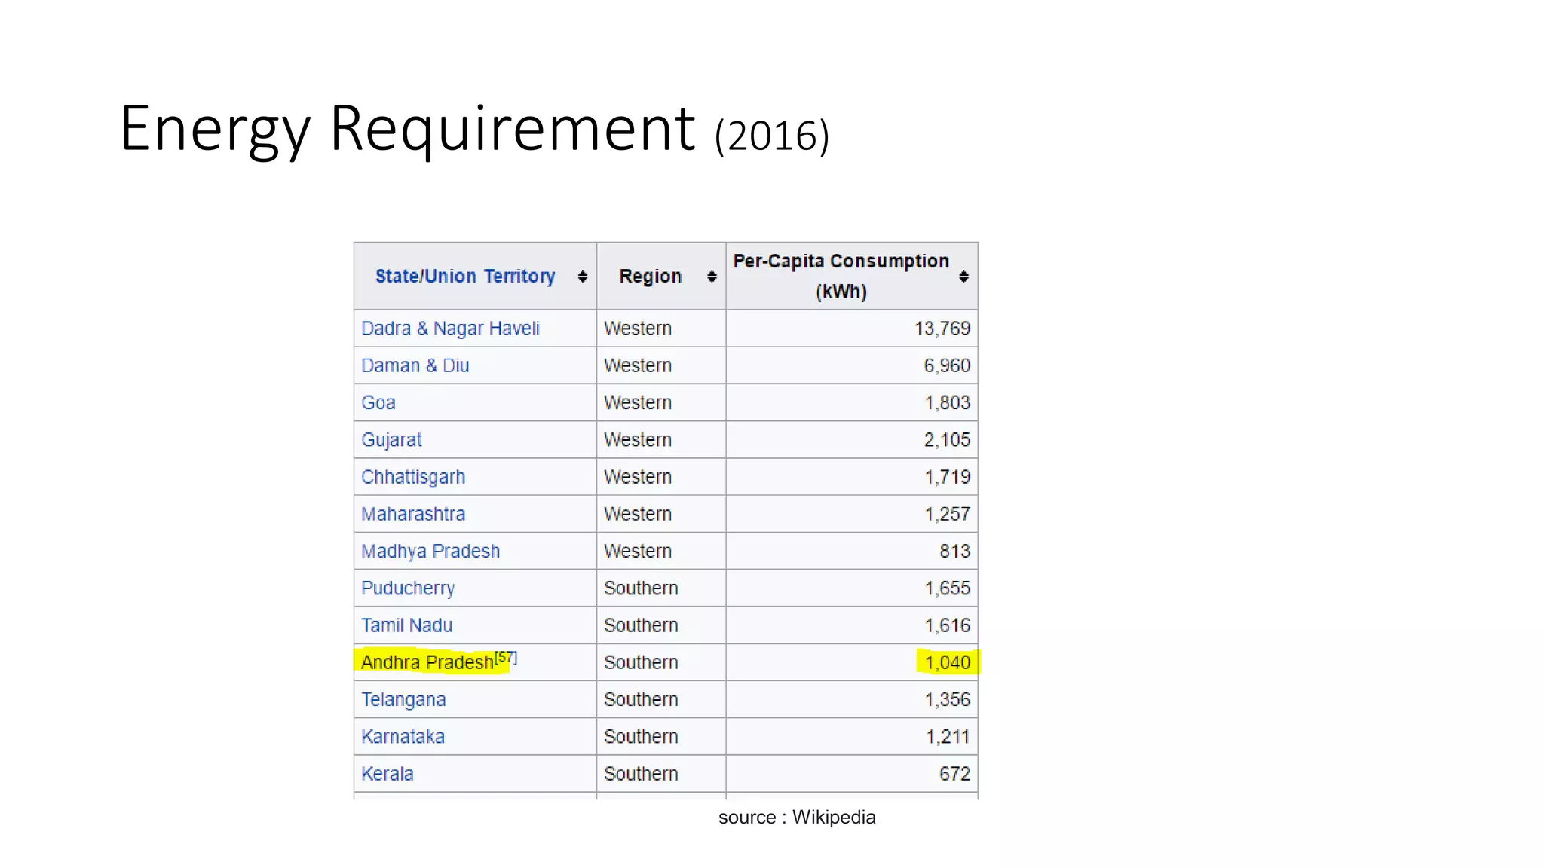Open the Gujarat link
Image resolution: width=1544 pixels, height=868 pixels.
[x=391, y=440]
